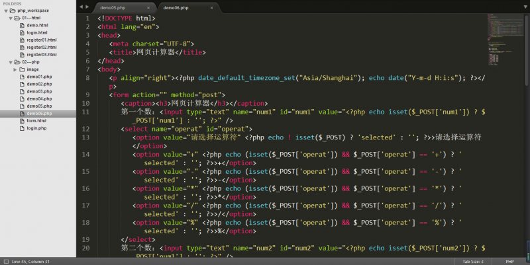Image resolution: width=530 pixels, height=265 pixels.
Task: Open form.html in the sidebar
Action: click(36, 121)
